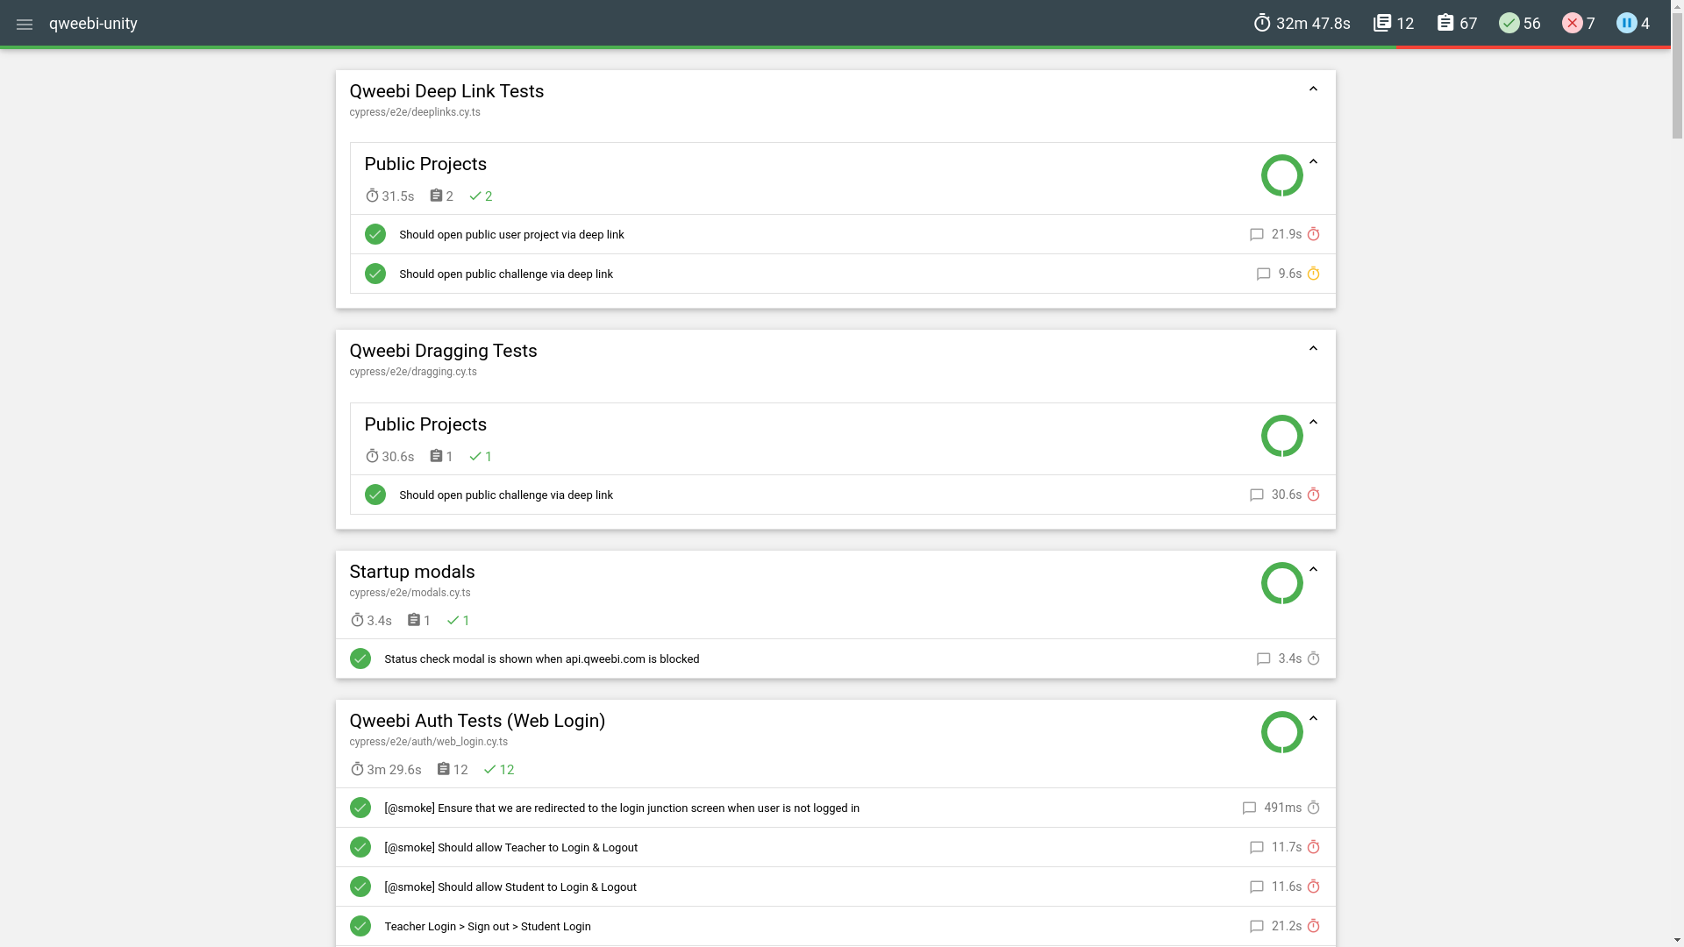Click donut chart in Deep Link Public Projects

pyautogui.click(x=1281, y=175)
